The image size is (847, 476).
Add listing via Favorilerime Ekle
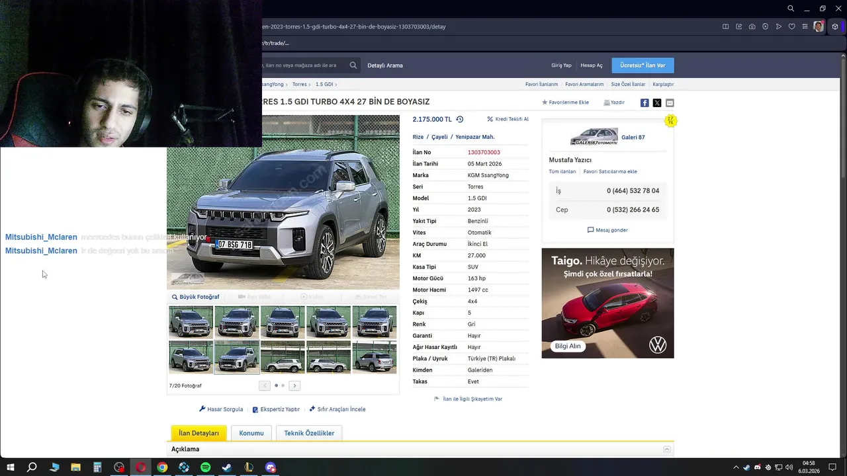click(x=565, y=102)
